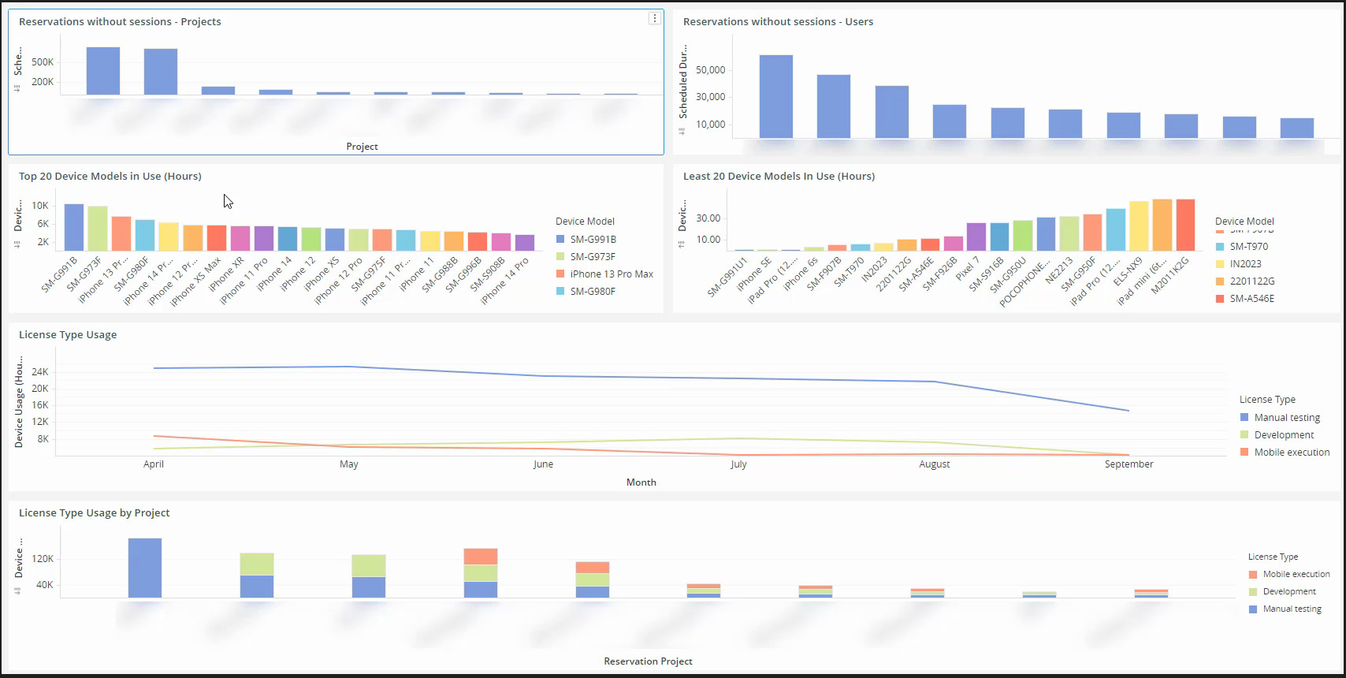Click the IN2023 legend color swatch
1346x678 pixels.
[x=1220, y=264]
